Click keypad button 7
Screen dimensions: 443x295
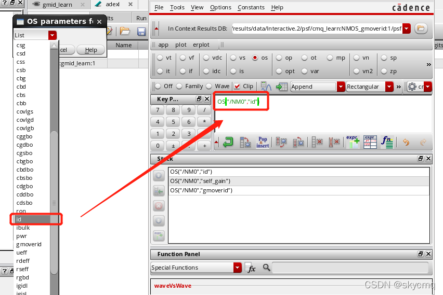[158, 110]
